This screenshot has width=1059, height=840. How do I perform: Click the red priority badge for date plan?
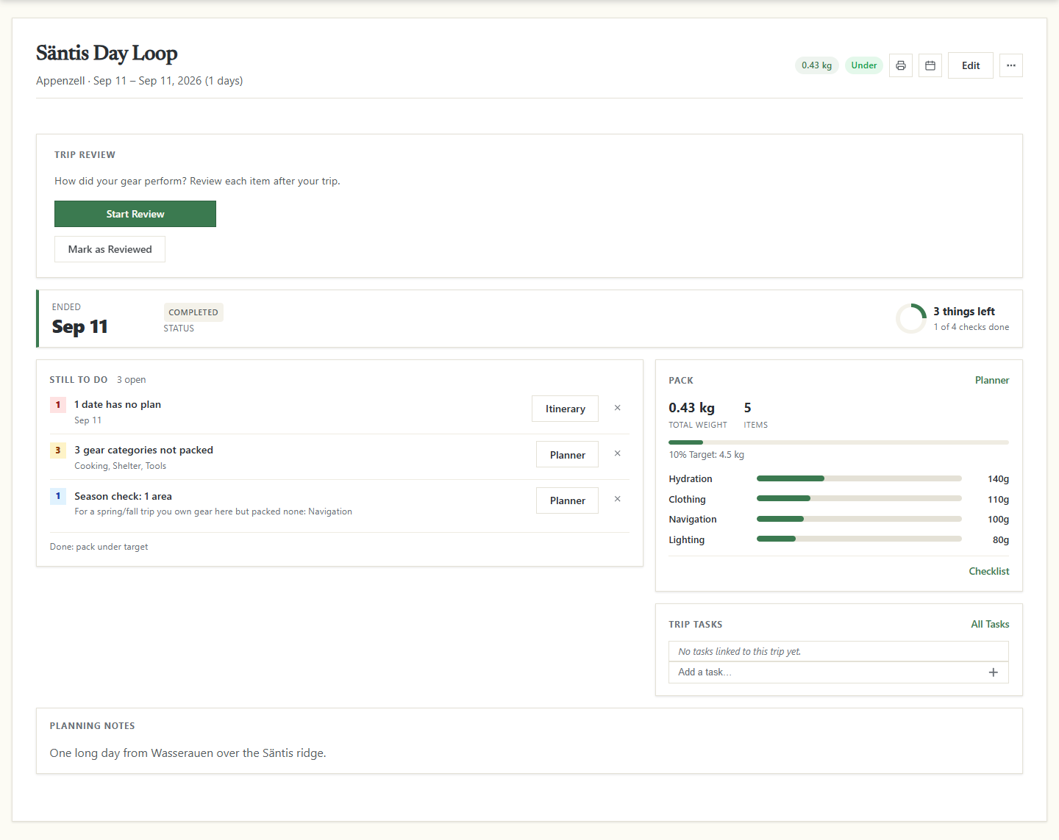[x=58, y=405]
